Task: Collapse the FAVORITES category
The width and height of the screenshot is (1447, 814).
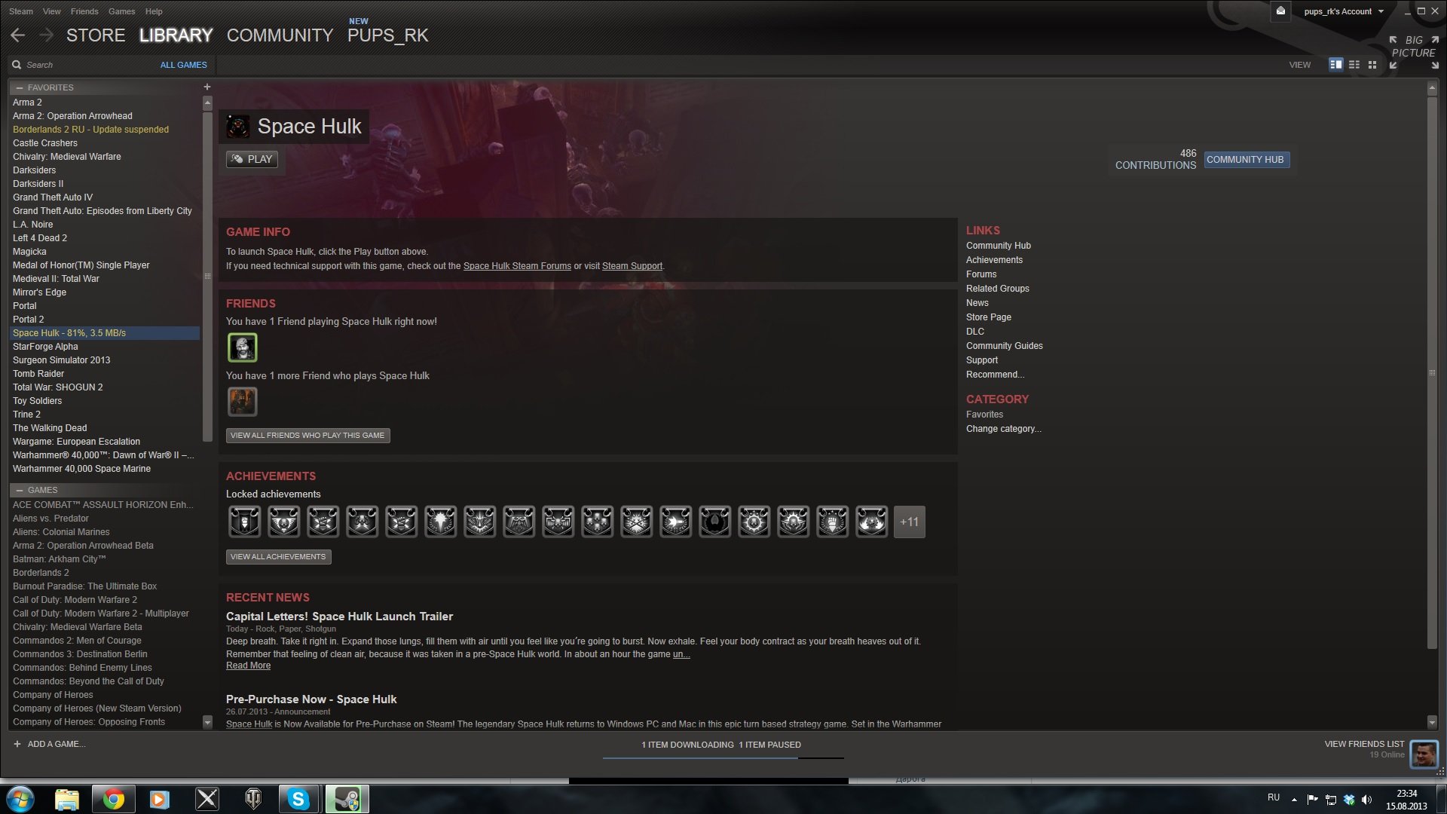Action: (20, 87)
